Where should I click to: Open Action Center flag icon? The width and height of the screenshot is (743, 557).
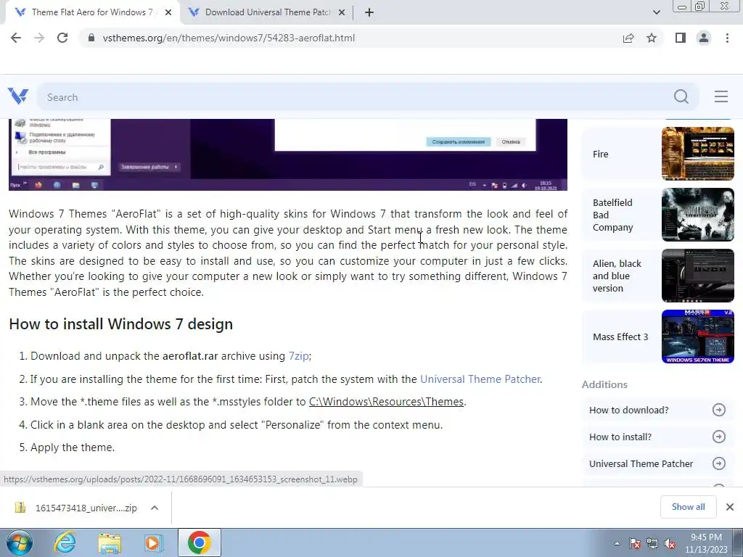tap(635, 544)
